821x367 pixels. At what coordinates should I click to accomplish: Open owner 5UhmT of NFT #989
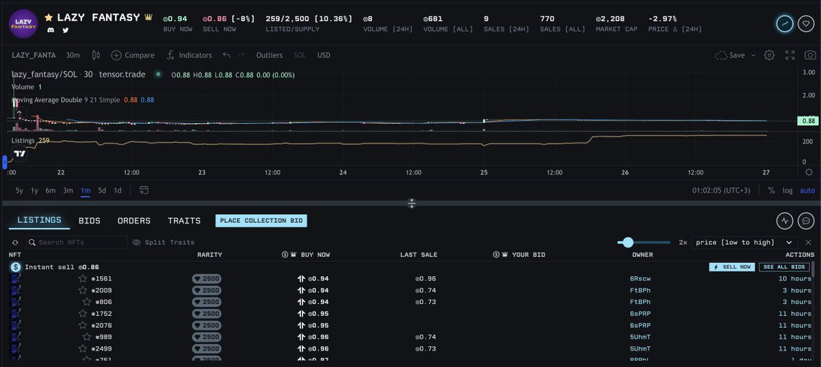(x=640, y=337)
